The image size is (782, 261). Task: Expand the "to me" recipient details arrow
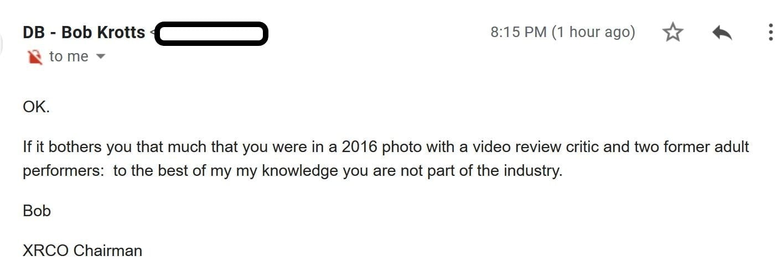pos(101,56)
